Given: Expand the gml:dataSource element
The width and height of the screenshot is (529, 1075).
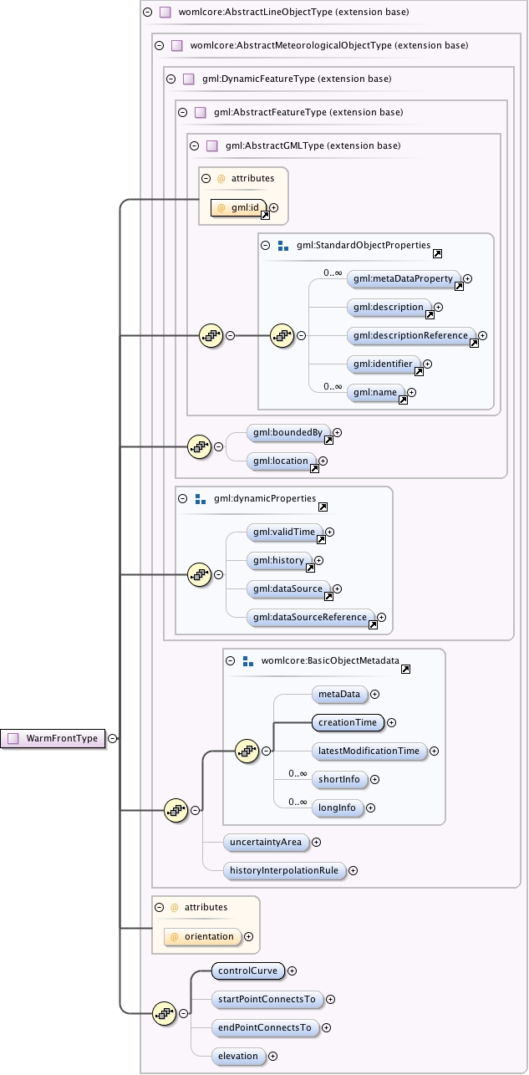Looking at the screenshot, I should coord(338,588).
